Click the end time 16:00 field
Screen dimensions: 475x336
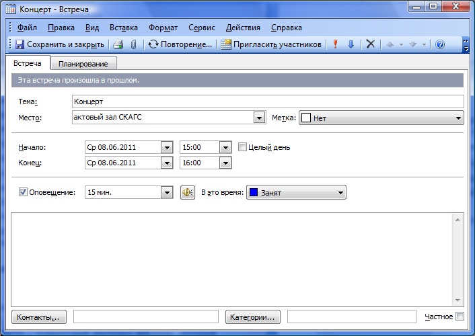click(x=200, y=163)
